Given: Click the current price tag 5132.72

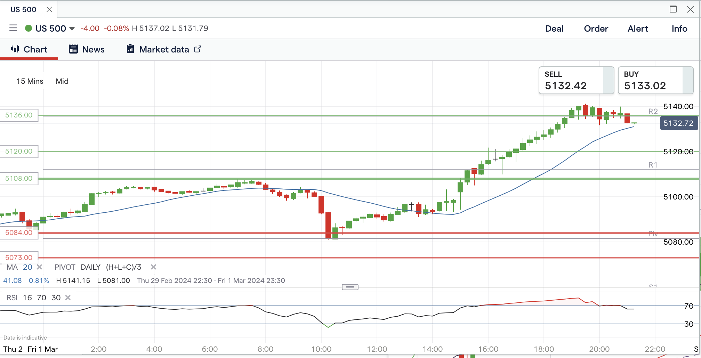Looking at the screenshot, I should pyautogui.click(x=679, y=123).
